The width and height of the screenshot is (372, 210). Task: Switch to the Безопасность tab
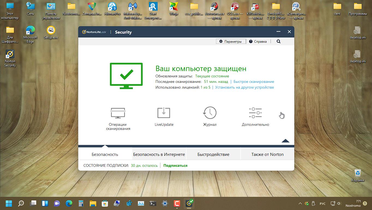(x=105, y=154)
